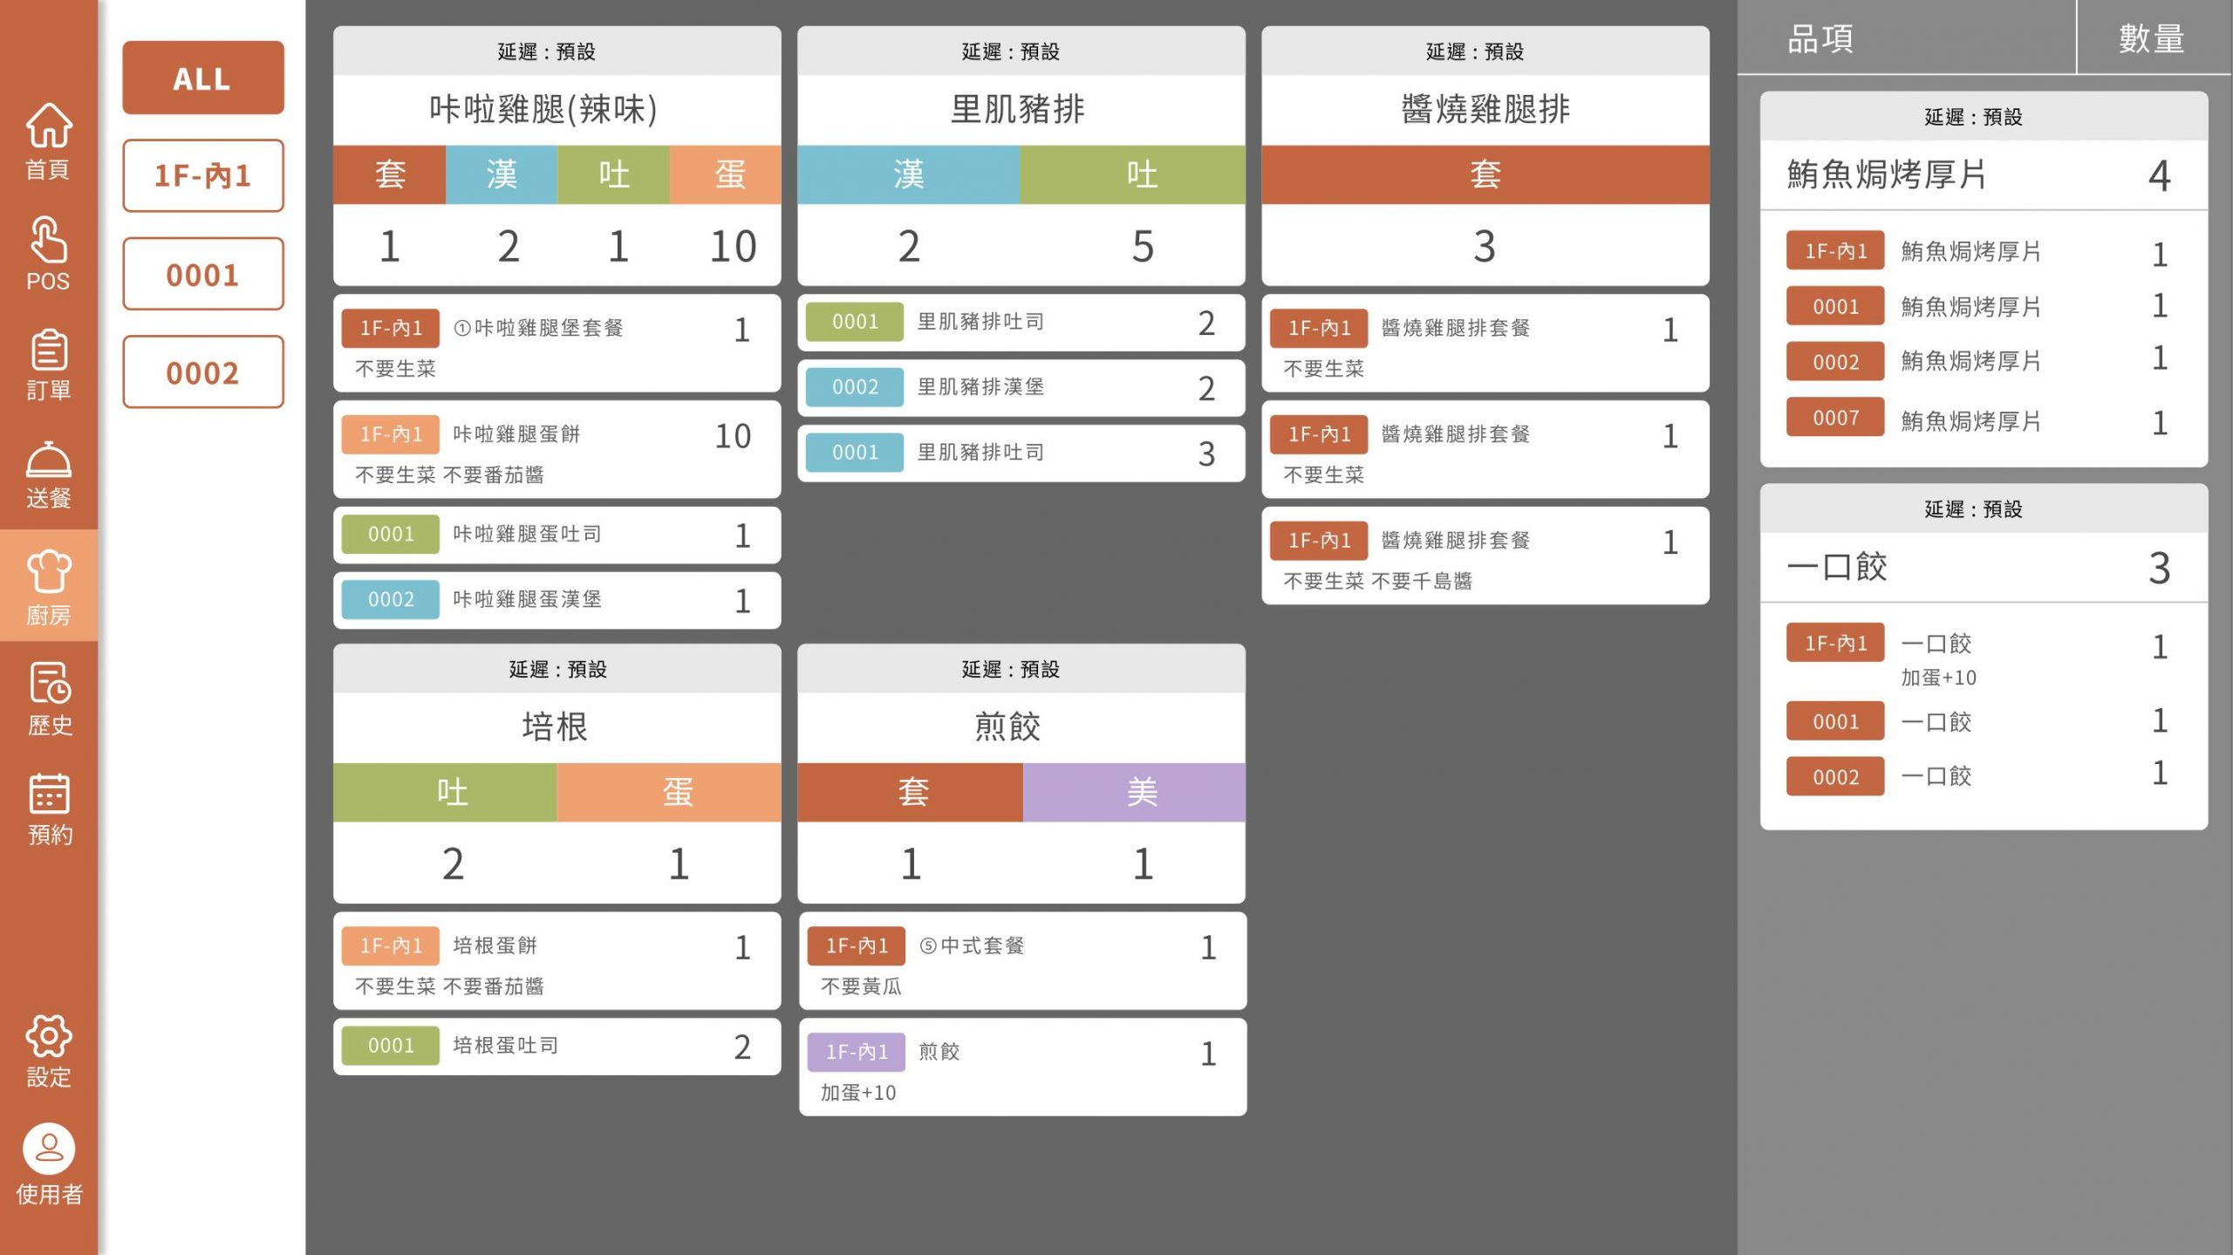Click the 咔啦雞腿蛋餅 order row

[557, 450]
